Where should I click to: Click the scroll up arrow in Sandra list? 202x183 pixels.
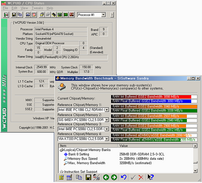(x=195, y=146)
